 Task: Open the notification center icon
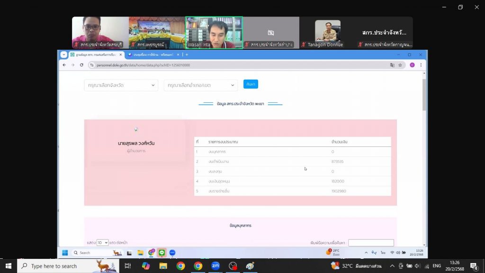click(x=473, y=266)
